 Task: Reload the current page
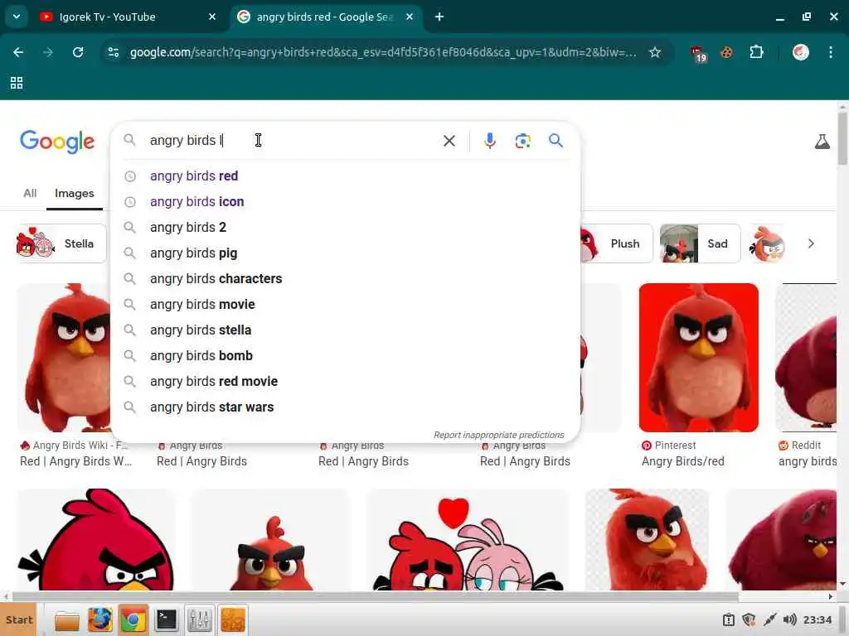tap(78, 52)
